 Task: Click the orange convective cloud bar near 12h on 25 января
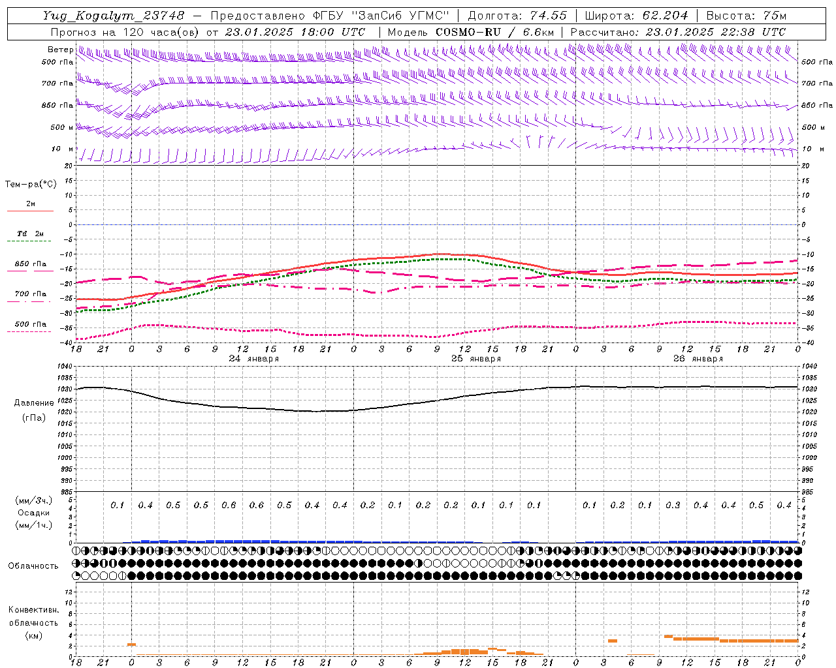point(465,651)
